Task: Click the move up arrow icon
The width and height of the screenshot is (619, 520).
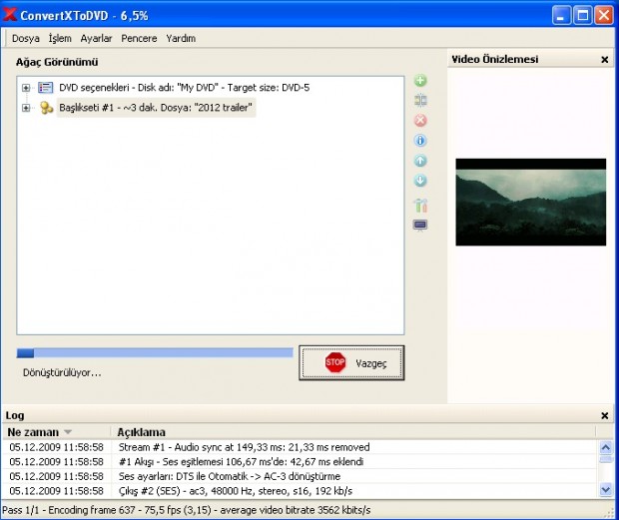Action: click(420, 161)
